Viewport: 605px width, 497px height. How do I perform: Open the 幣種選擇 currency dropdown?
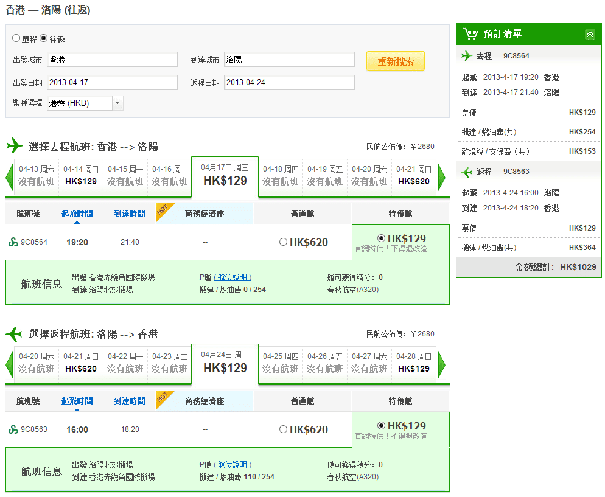pos(118,103)
